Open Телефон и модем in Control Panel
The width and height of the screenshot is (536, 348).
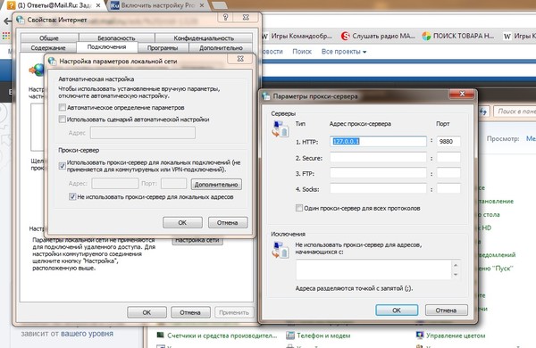tap(323, 336)
